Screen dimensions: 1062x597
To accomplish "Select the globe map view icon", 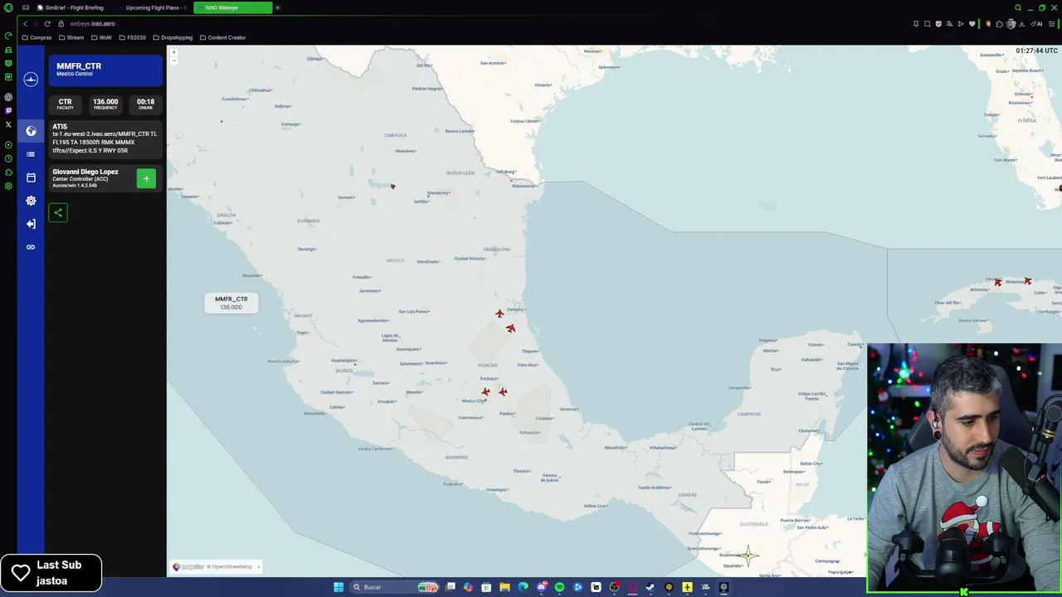I will 31,131.
